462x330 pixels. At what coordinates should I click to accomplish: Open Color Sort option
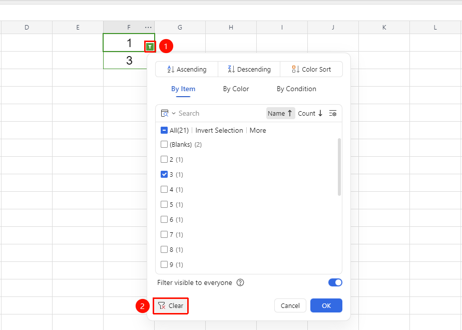(x=311, y=69)
